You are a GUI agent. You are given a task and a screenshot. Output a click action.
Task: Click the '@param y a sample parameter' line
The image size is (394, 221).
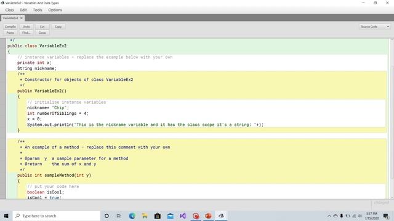[74, 158]
